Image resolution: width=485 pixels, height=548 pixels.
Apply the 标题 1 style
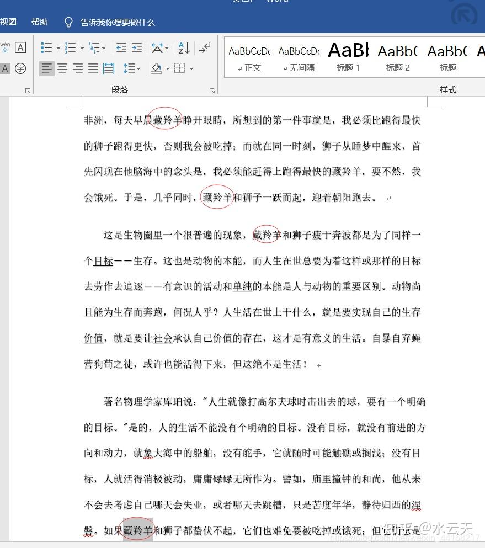pos(348,57)
